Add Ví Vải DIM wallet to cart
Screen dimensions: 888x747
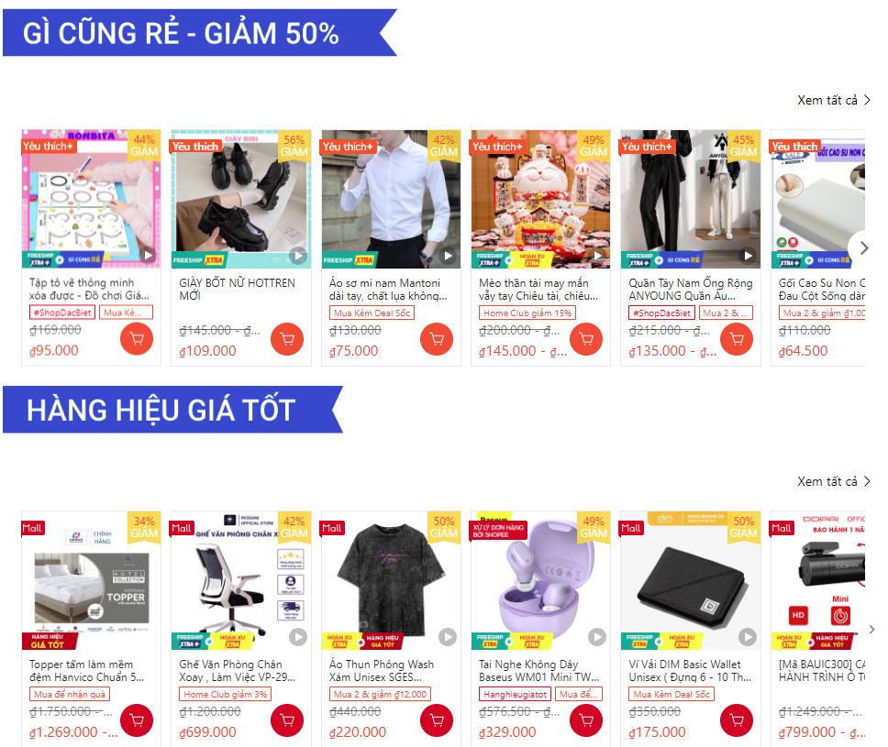pos(737,720)
